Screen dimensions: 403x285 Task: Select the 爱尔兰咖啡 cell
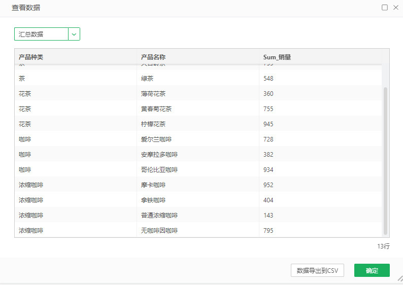[x=156, y=139]
